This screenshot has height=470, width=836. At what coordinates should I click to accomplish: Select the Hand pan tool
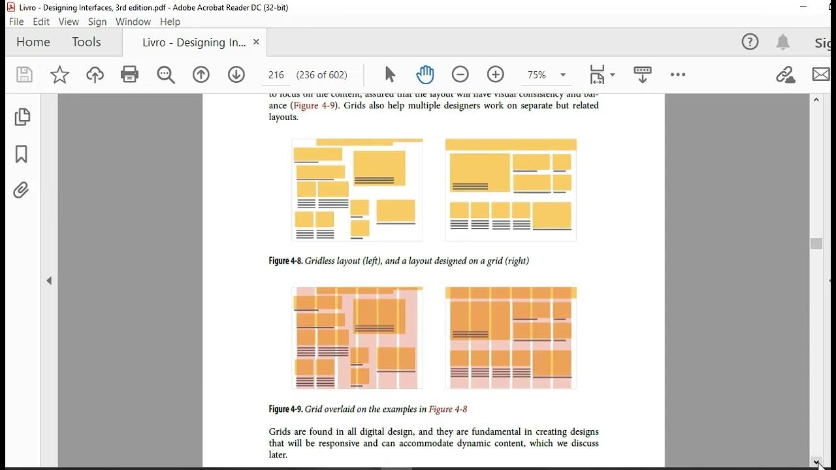tap(425, 74)
